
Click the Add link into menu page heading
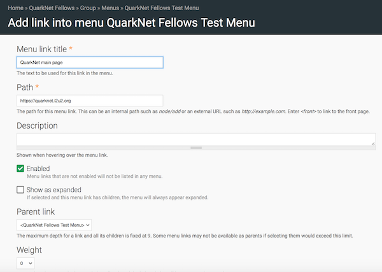tap(132, 23)
